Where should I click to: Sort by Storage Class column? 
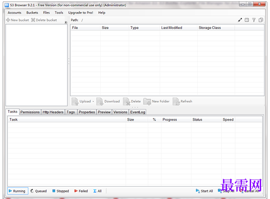pyautogui.click(x=216, y=28)
